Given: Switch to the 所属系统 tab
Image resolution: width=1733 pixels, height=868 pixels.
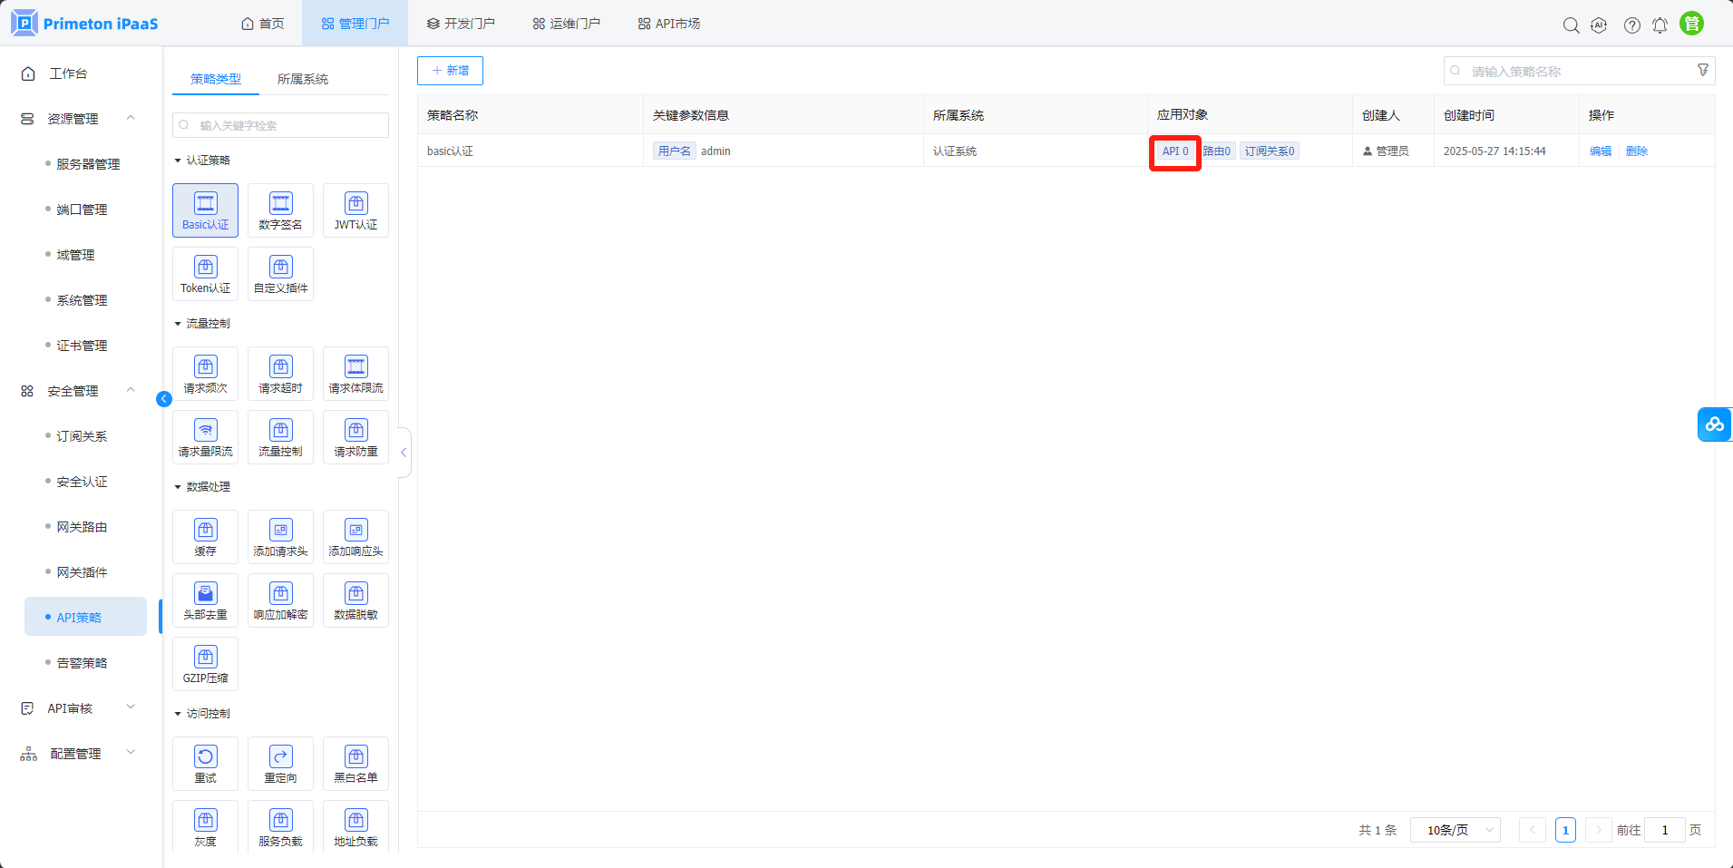Looking at the screenshot, I should (x=303, y=79).
